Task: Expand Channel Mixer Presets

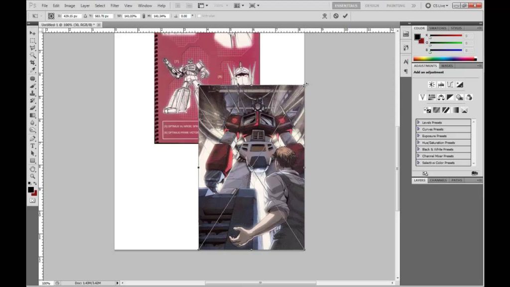Action: pos(418,156)
